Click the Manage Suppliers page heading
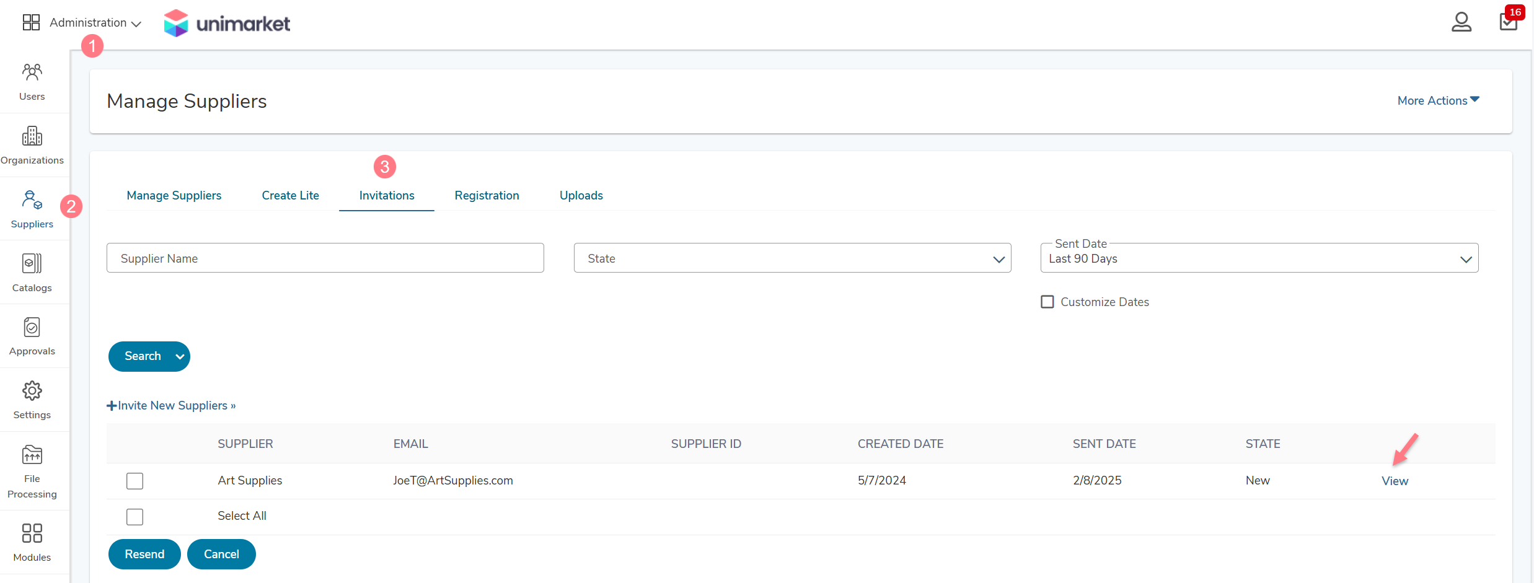Screen dimensions: 1534x583 click(187, 101)
